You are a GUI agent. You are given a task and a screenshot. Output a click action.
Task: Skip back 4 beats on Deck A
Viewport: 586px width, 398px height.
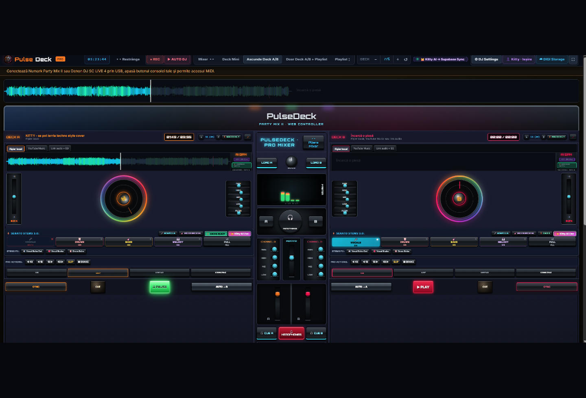tap(30, 262)
